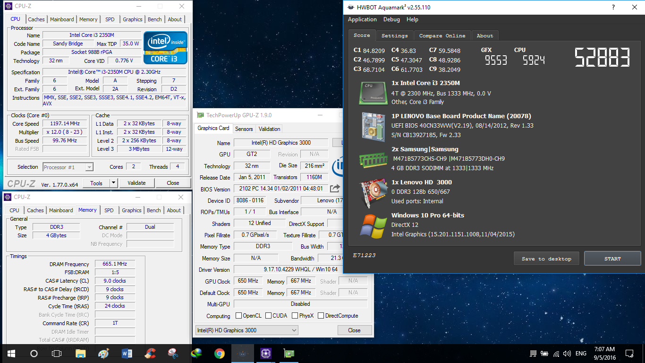The image size is (645, 363).
Task: Click the Tools button in CPU-Z
Action: (96, 183)
